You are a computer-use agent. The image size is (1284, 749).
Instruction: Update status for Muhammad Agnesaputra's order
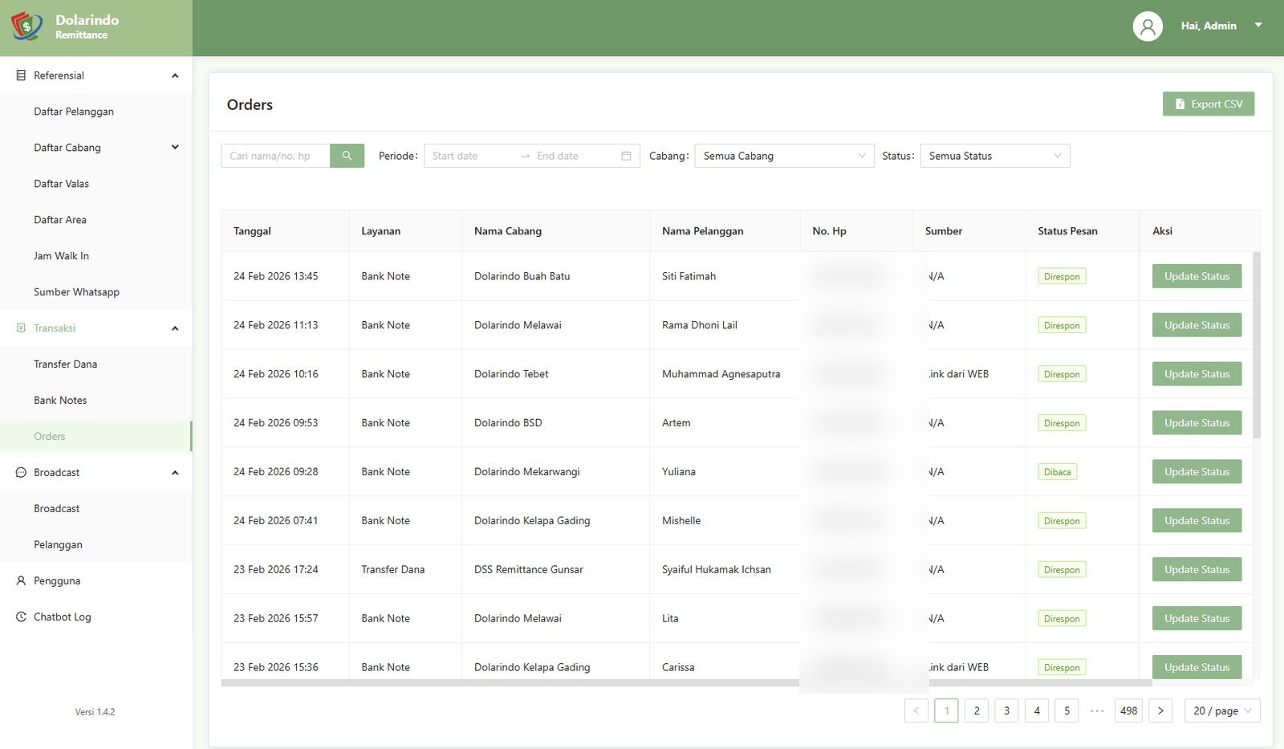coord(1197,374)
